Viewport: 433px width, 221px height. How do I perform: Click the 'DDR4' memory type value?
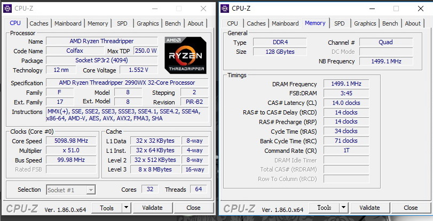pyautogui.click(x=280, y=42)
